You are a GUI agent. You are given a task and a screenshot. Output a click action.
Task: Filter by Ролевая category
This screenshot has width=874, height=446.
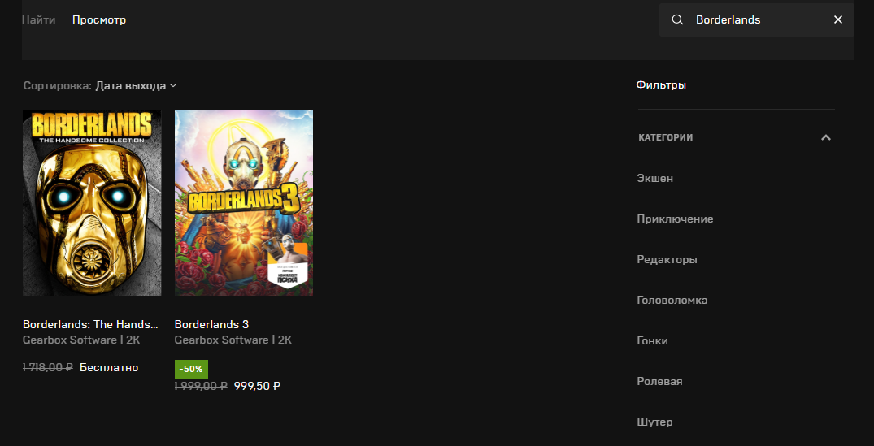pyautogui.click(x=659, y=381)
